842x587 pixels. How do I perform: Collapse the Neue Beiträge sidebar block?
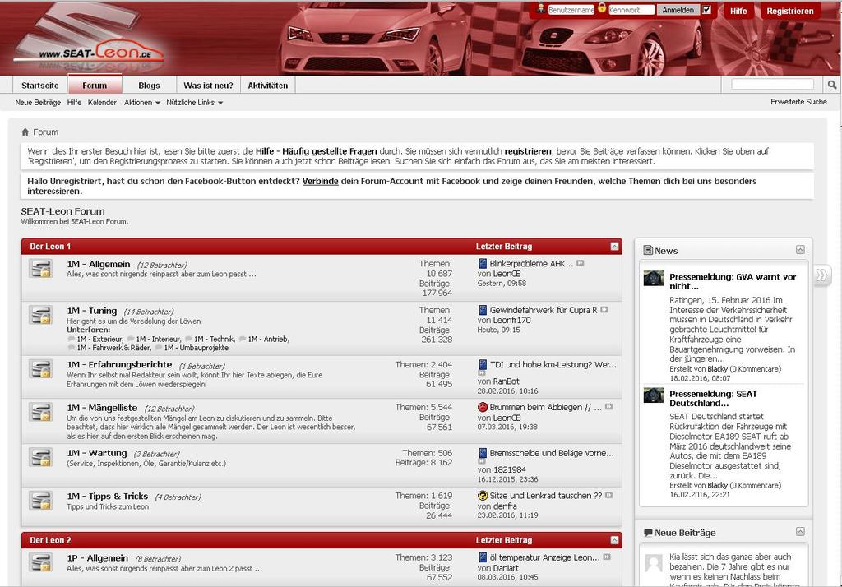tap(800, 532)
